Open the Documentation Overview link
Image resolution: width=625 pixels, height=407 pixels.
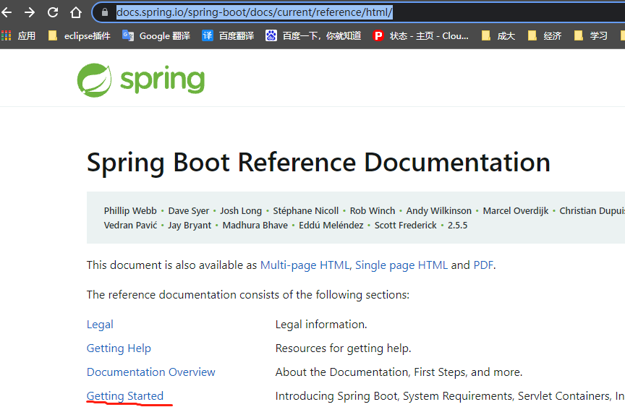pos(151,372)
